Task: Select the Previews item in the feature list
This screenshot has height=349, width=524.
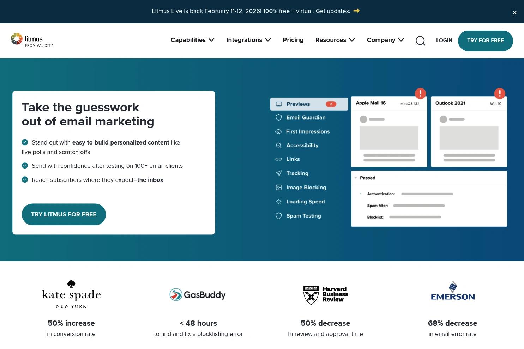Action: [309, 104]
